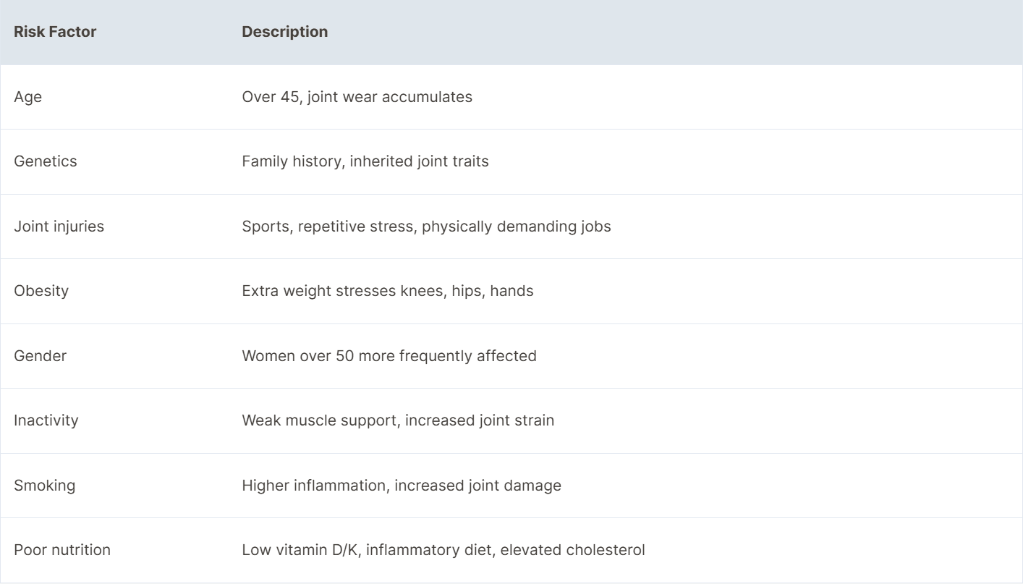
Task: Click the Description column header
Action: (284, 33)
